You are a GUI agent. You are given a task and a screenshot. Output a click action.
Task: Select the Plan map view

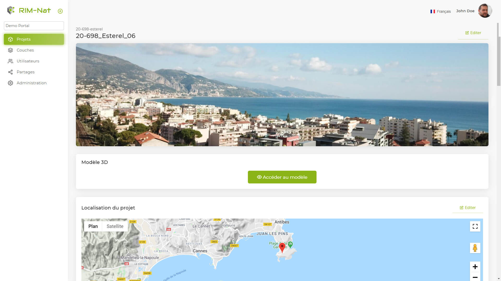tap(93, 226)
